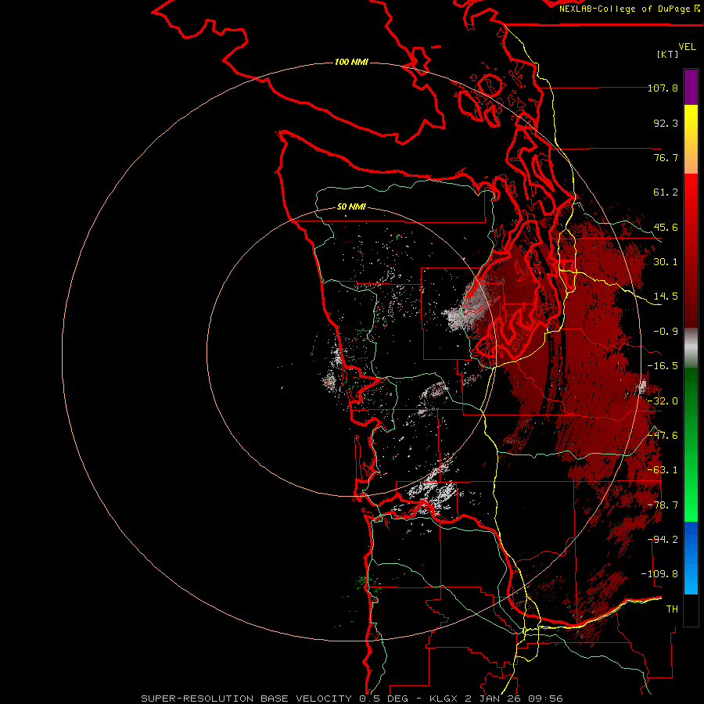Screen dimensions: 704x704
Task: Select the 14.5 velocity scale value
Action: tap(666, 296)
